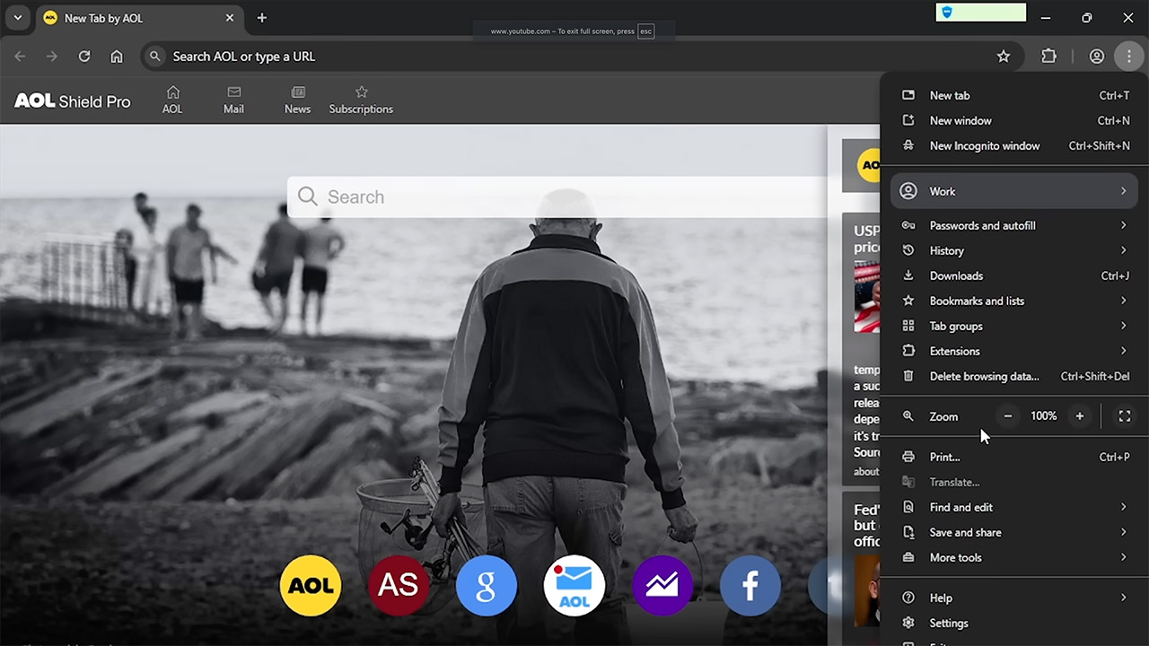Open the Downloads page
The image size is (1149, 646).
pos(956,275)
